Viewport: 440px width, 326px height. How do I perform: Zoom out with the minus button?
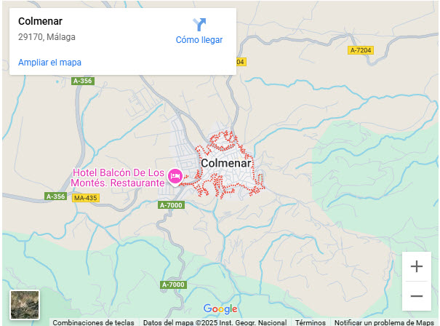tap(417, 296)
